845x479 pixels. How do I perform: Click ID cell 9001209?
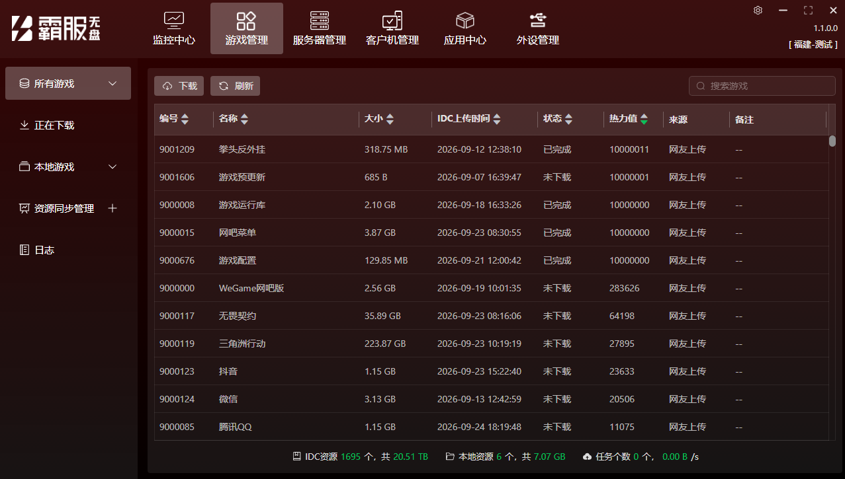pyautogui.click(x=177, y=149)
